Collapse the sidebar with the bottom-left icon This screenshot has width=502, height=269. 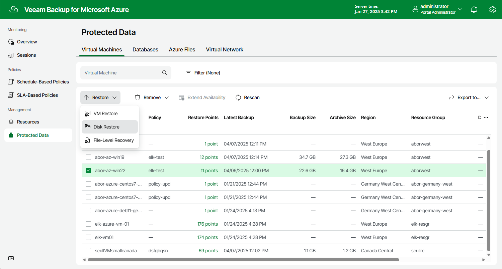11,258
